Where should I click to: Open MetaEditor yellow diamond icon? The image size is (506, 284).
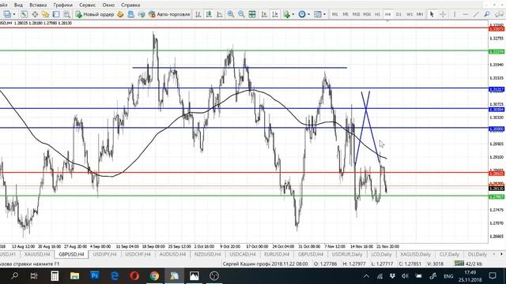tap(120, 14)
